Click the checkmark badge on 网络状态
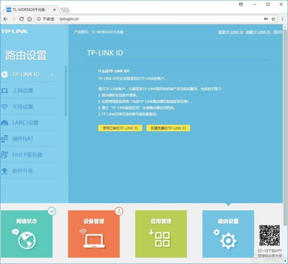Image resolution: width=288 pixels, height=264 pixels. tap(52, 211)
